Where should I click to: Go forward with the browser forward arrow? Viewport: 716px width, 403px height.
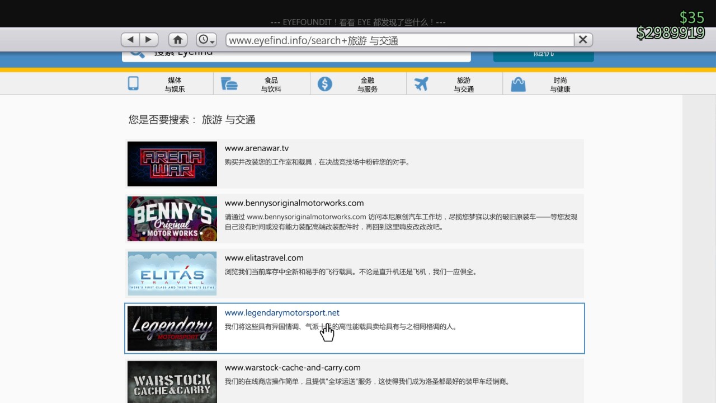(149, 40)
